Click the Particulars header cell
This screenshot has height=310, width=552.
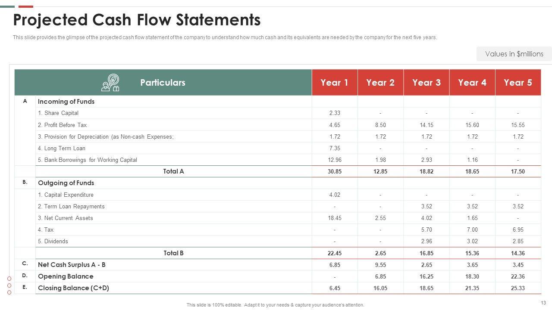163,83
